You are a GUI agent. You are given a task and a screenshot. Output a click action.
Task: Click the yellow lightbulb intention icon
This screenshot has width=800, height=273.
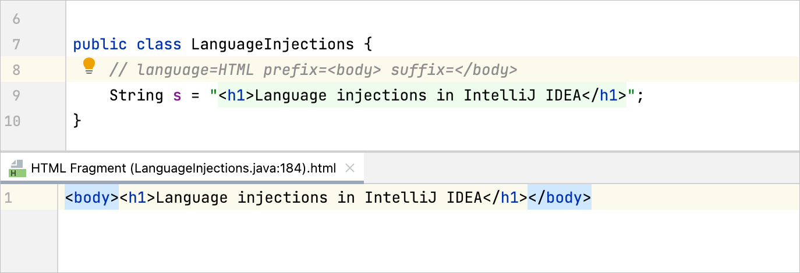pos(89,66)
